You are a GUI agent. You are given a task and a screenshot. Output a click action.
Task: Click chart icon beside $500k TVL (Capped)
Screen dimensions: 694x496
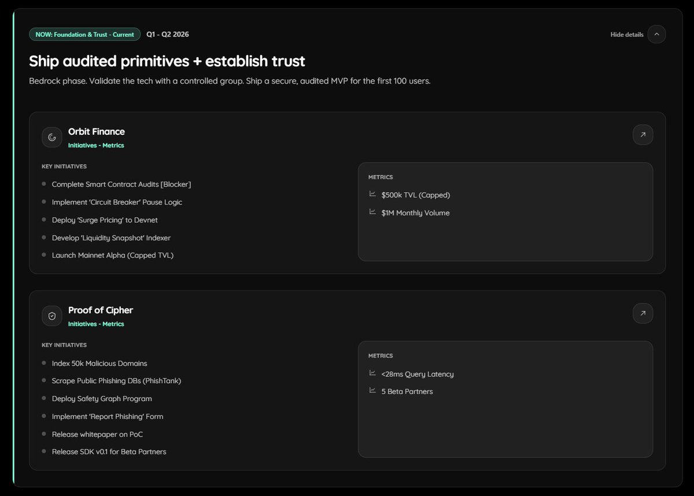(x=372, y=194)
